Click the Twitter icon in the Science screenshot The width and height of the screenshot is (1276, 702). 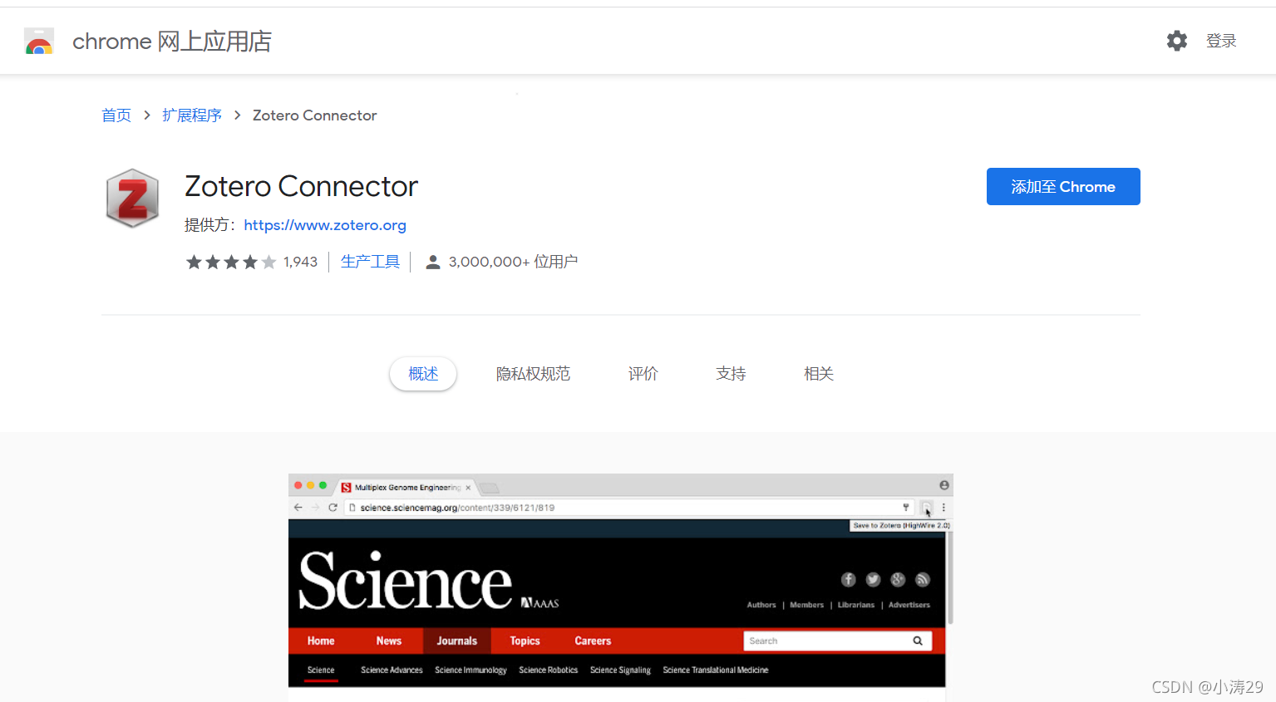click(872, 579)
